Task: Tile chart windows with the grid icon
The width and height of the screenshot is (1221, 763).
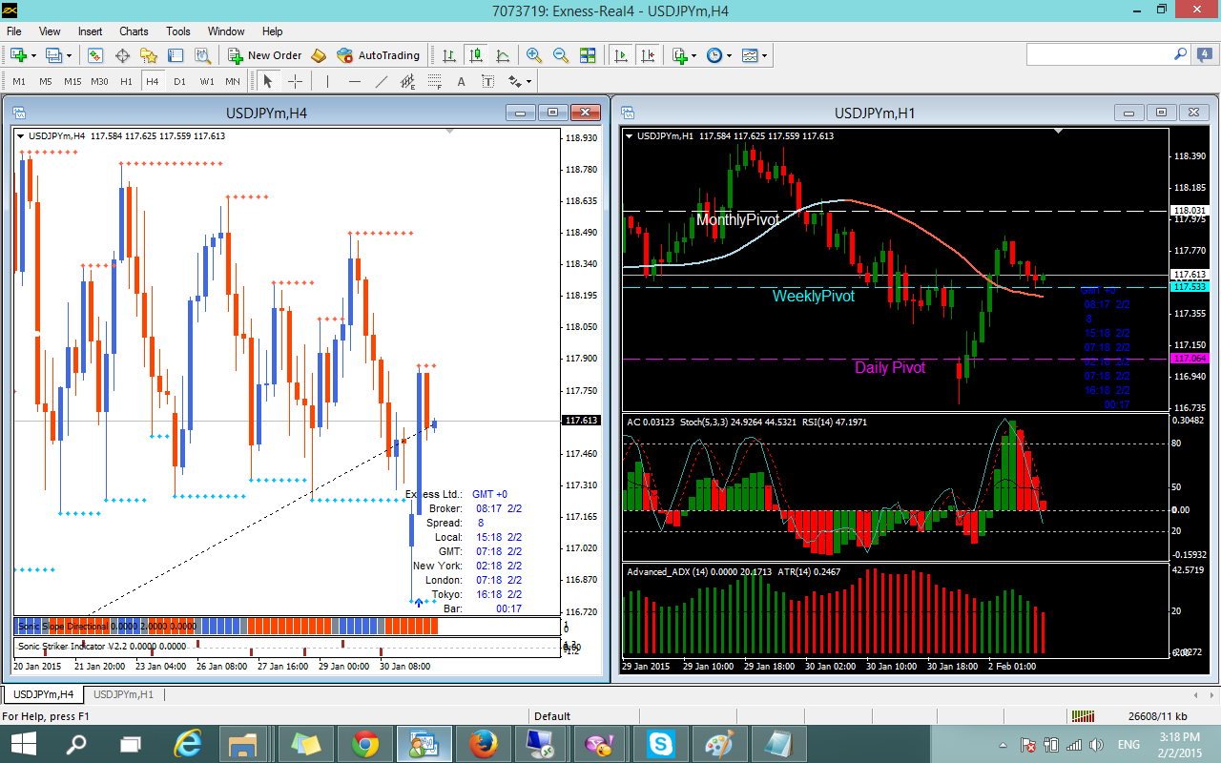Action: coord(588,55)
